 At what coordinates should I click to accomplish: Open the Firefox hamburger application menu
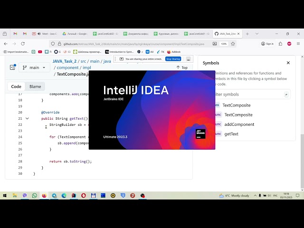(298, 44)
